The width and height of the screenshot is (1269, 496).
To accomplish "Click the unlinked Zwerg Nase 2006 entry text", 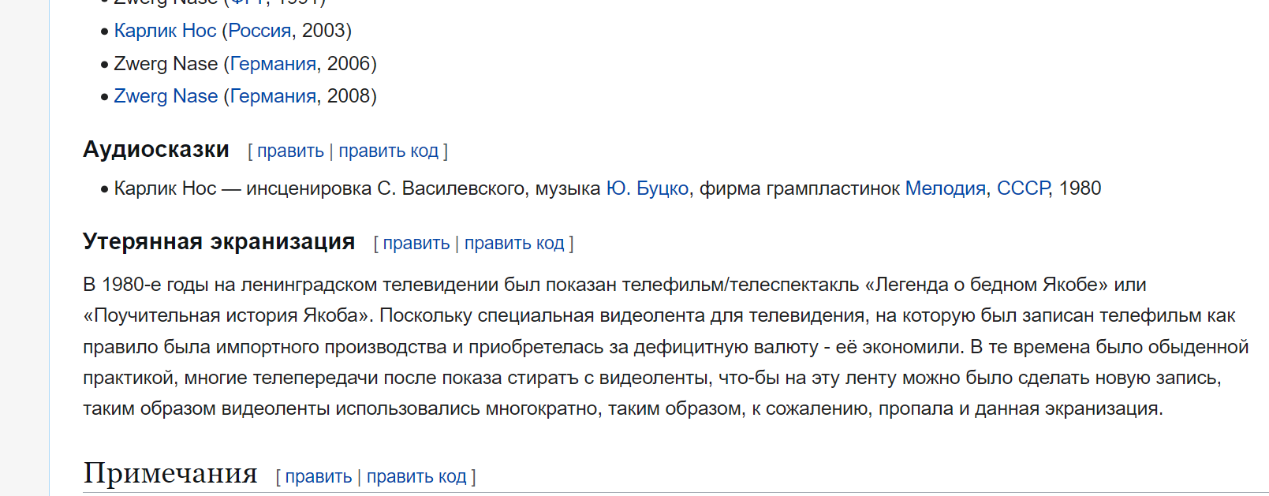I will (x=166, y=64).
